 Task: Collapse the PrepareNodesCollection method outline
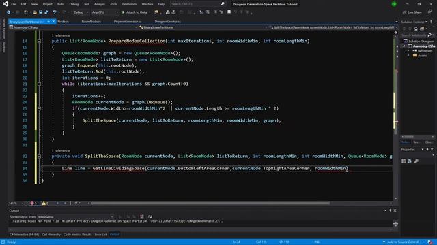(39, 41)
